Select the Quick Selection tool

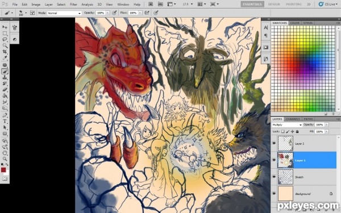click(5, 45)
